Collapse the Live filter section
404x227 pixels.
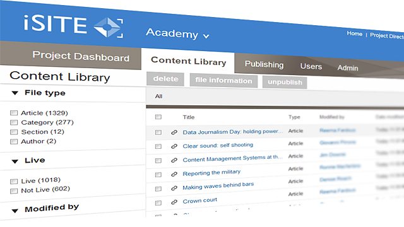pos(15,161)
